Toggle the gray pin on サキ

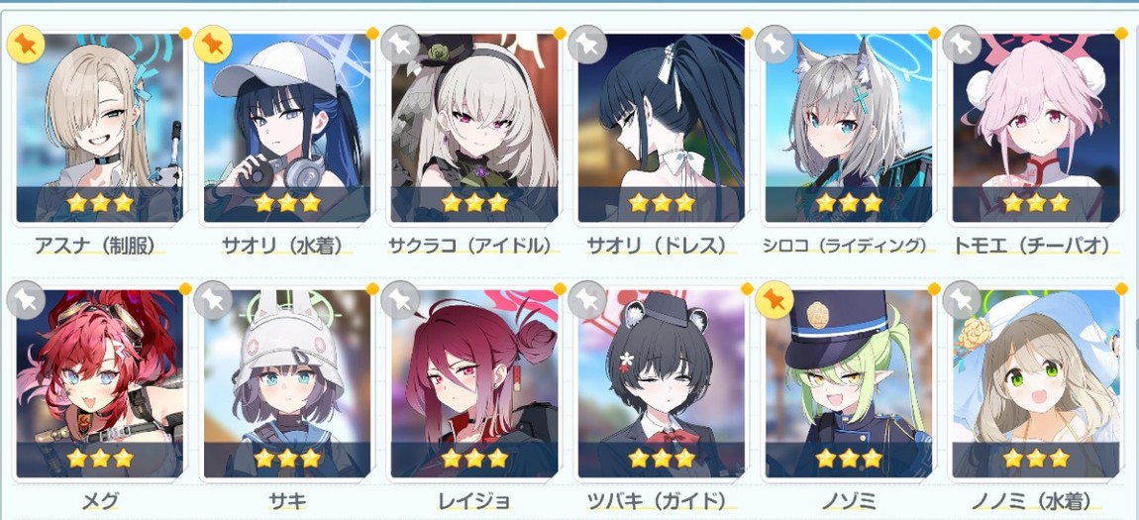pos(213,300)
